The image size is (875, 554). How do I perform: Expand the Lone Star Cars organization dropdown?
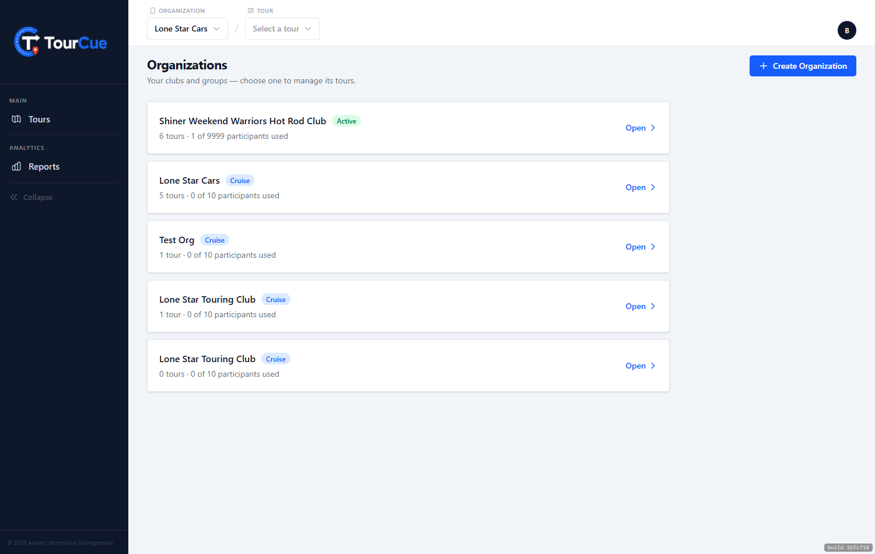(x=187, y=29)
